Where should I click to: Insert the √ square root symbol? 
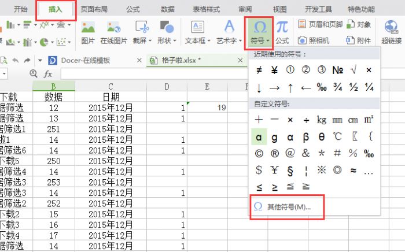click(353, 70)
